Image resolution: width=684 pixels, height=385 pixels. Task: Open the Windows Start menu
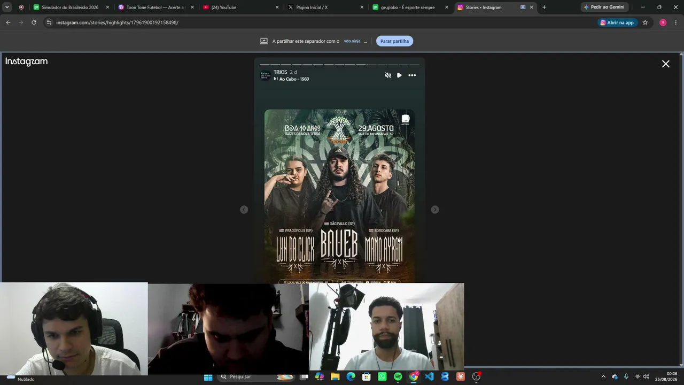[x=208, y=377]
